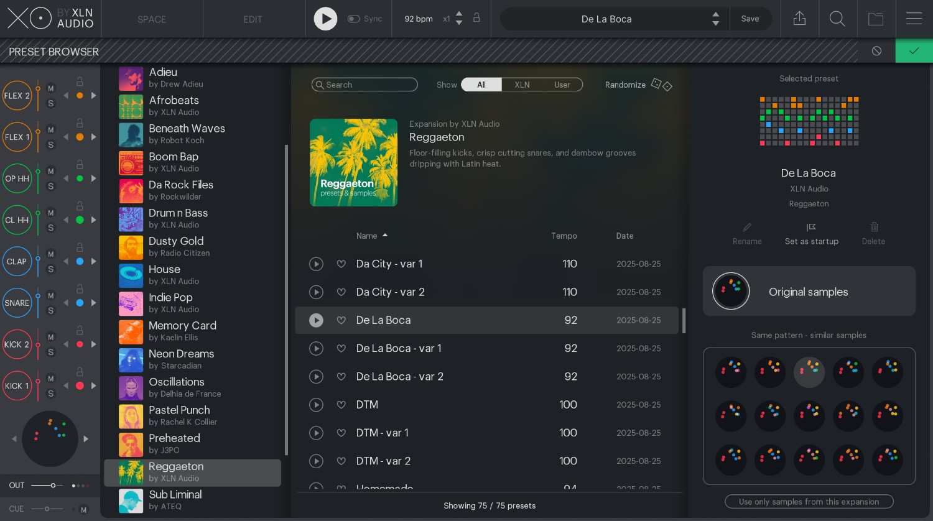The width and height of the screenshot is (933, 521).
Task: Select the User filter tab
Action: click(562, 85)
